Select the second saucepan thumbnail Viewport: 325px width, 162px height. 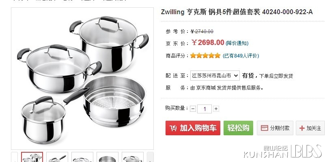57,157
